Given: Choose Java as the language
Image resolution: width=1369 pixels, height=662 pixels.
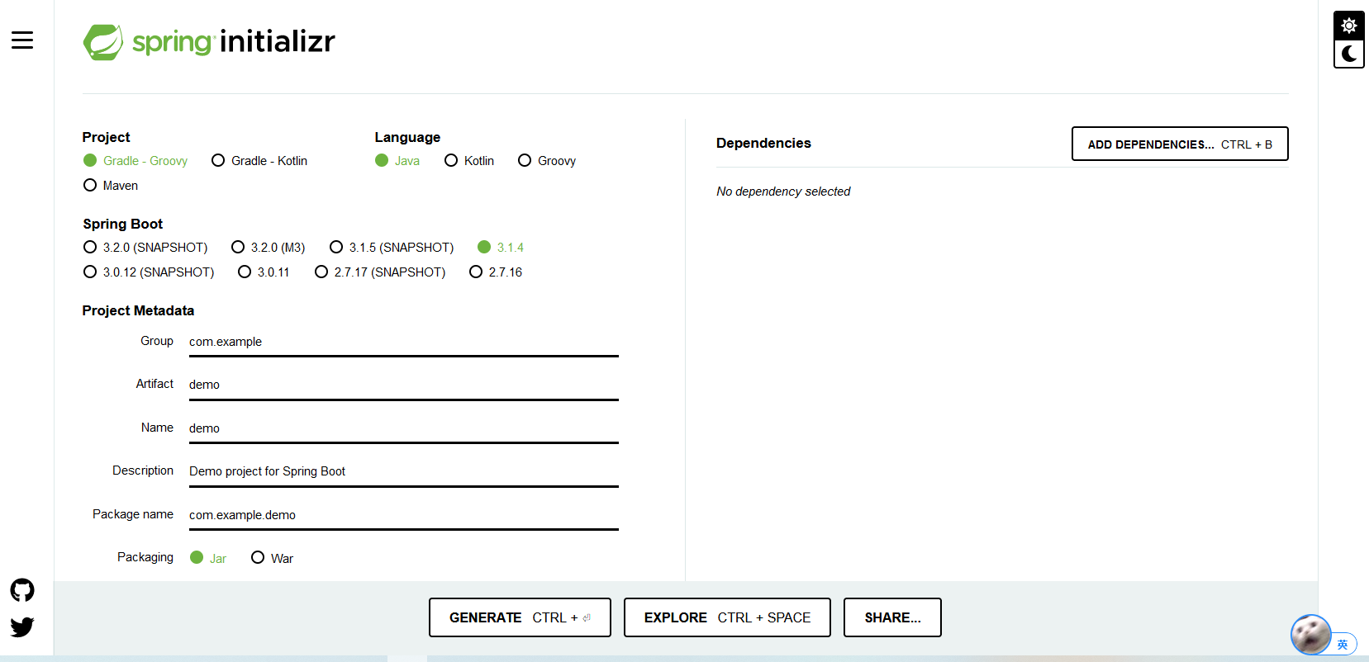Looking at the screenshot, I should (397, 161).
